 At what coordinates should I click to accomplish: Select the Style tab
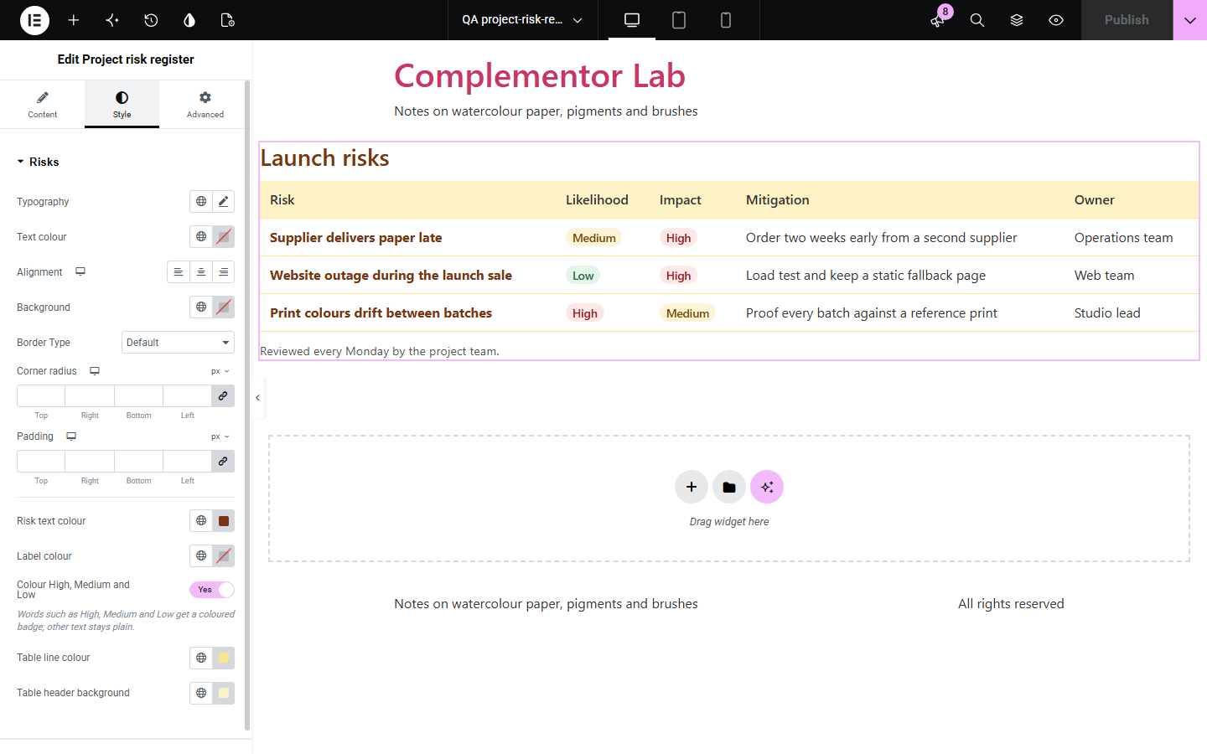click(122, 104)
